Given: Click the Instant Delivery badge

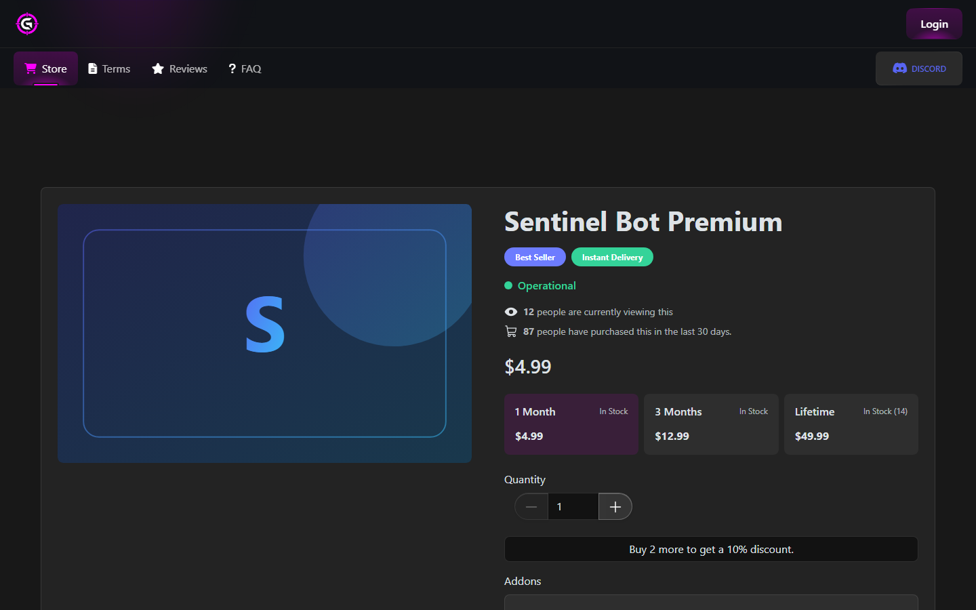Looking at the screenshot, I should pos(612,257).
